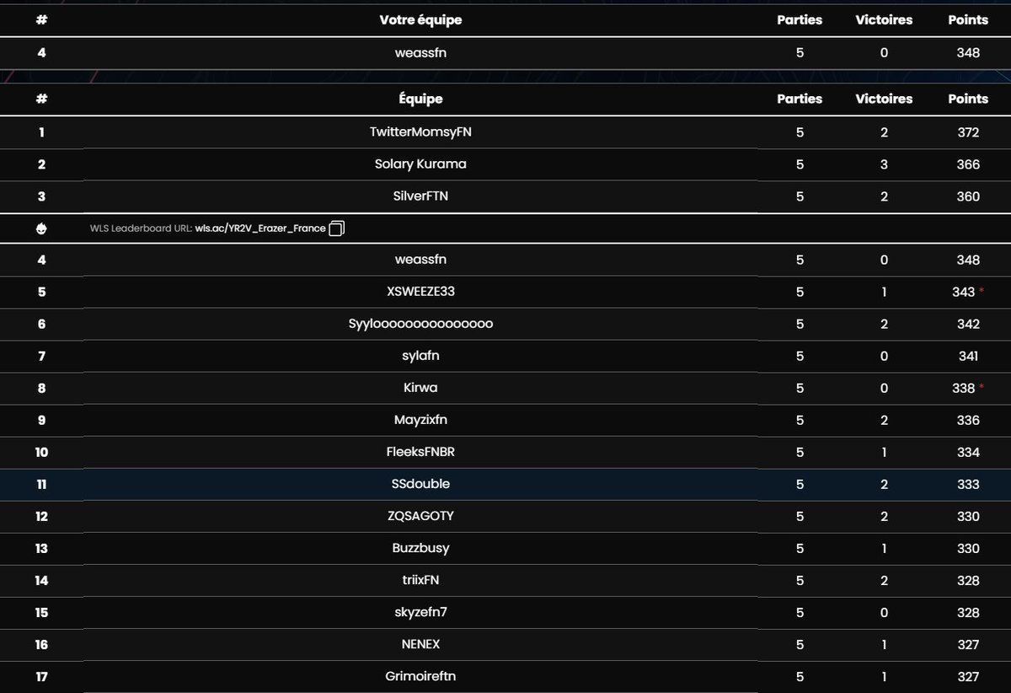Screen dimensions: 1011x693
Task: Click Solary Kurama's 3 victories cell
Action: click(x=884, y=164)
